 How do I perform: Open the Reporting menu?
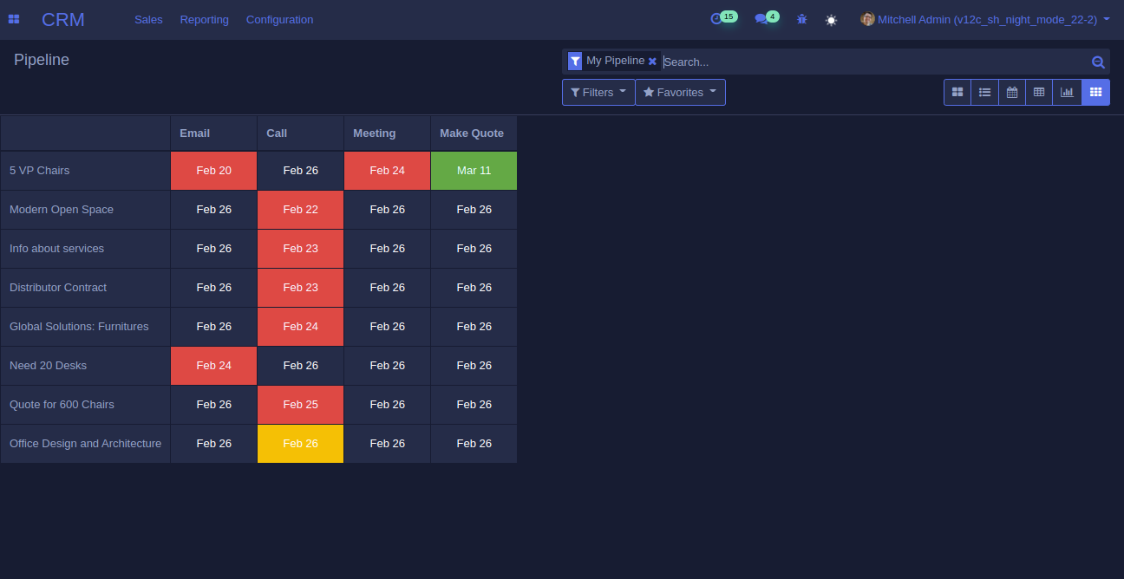coord(205,19)
